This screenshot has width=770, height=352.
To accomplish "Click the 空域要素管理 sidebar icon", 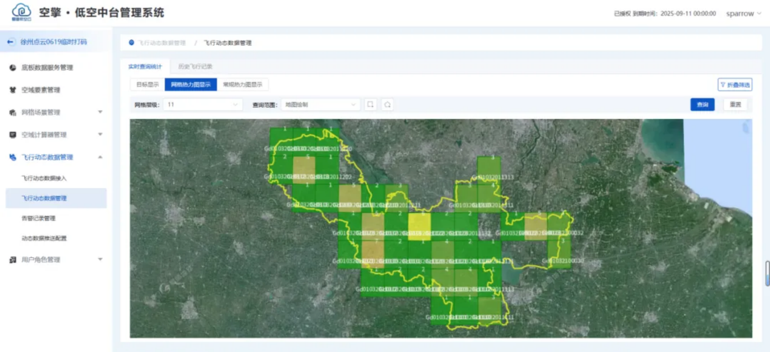I will click(x=13, y=90).
